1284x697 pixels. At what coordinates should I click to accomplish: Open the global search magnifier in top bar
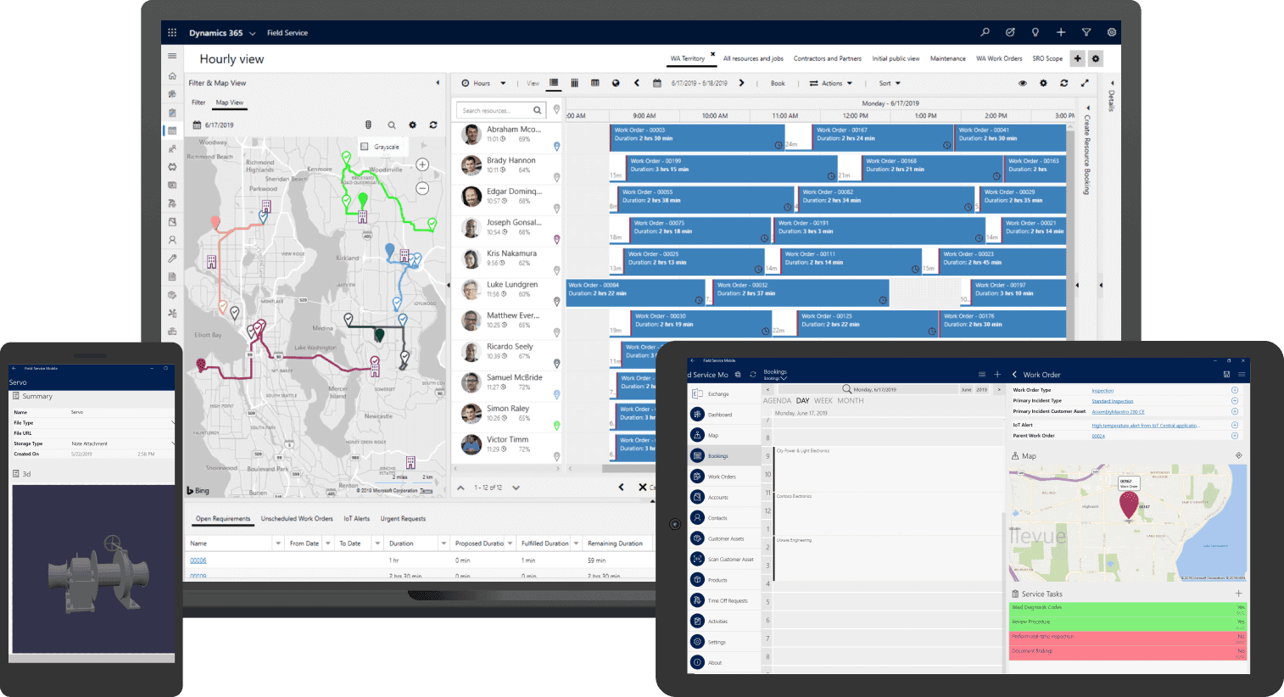tap(985, 32)
